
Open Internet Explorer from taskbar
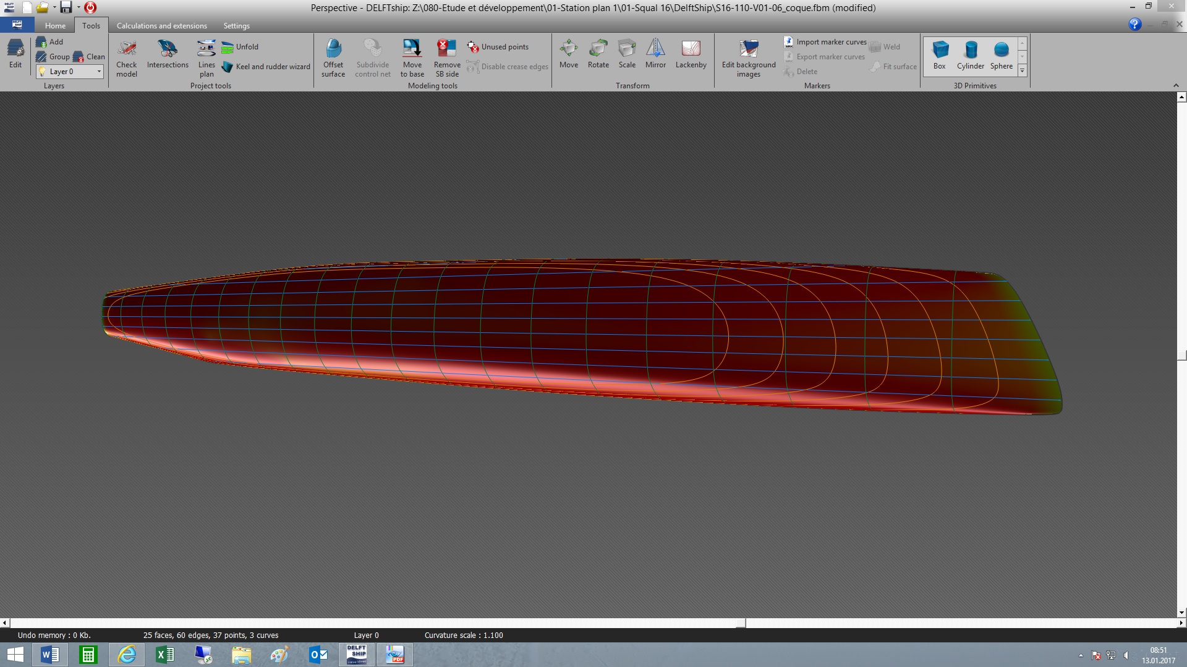pos(127,655)
